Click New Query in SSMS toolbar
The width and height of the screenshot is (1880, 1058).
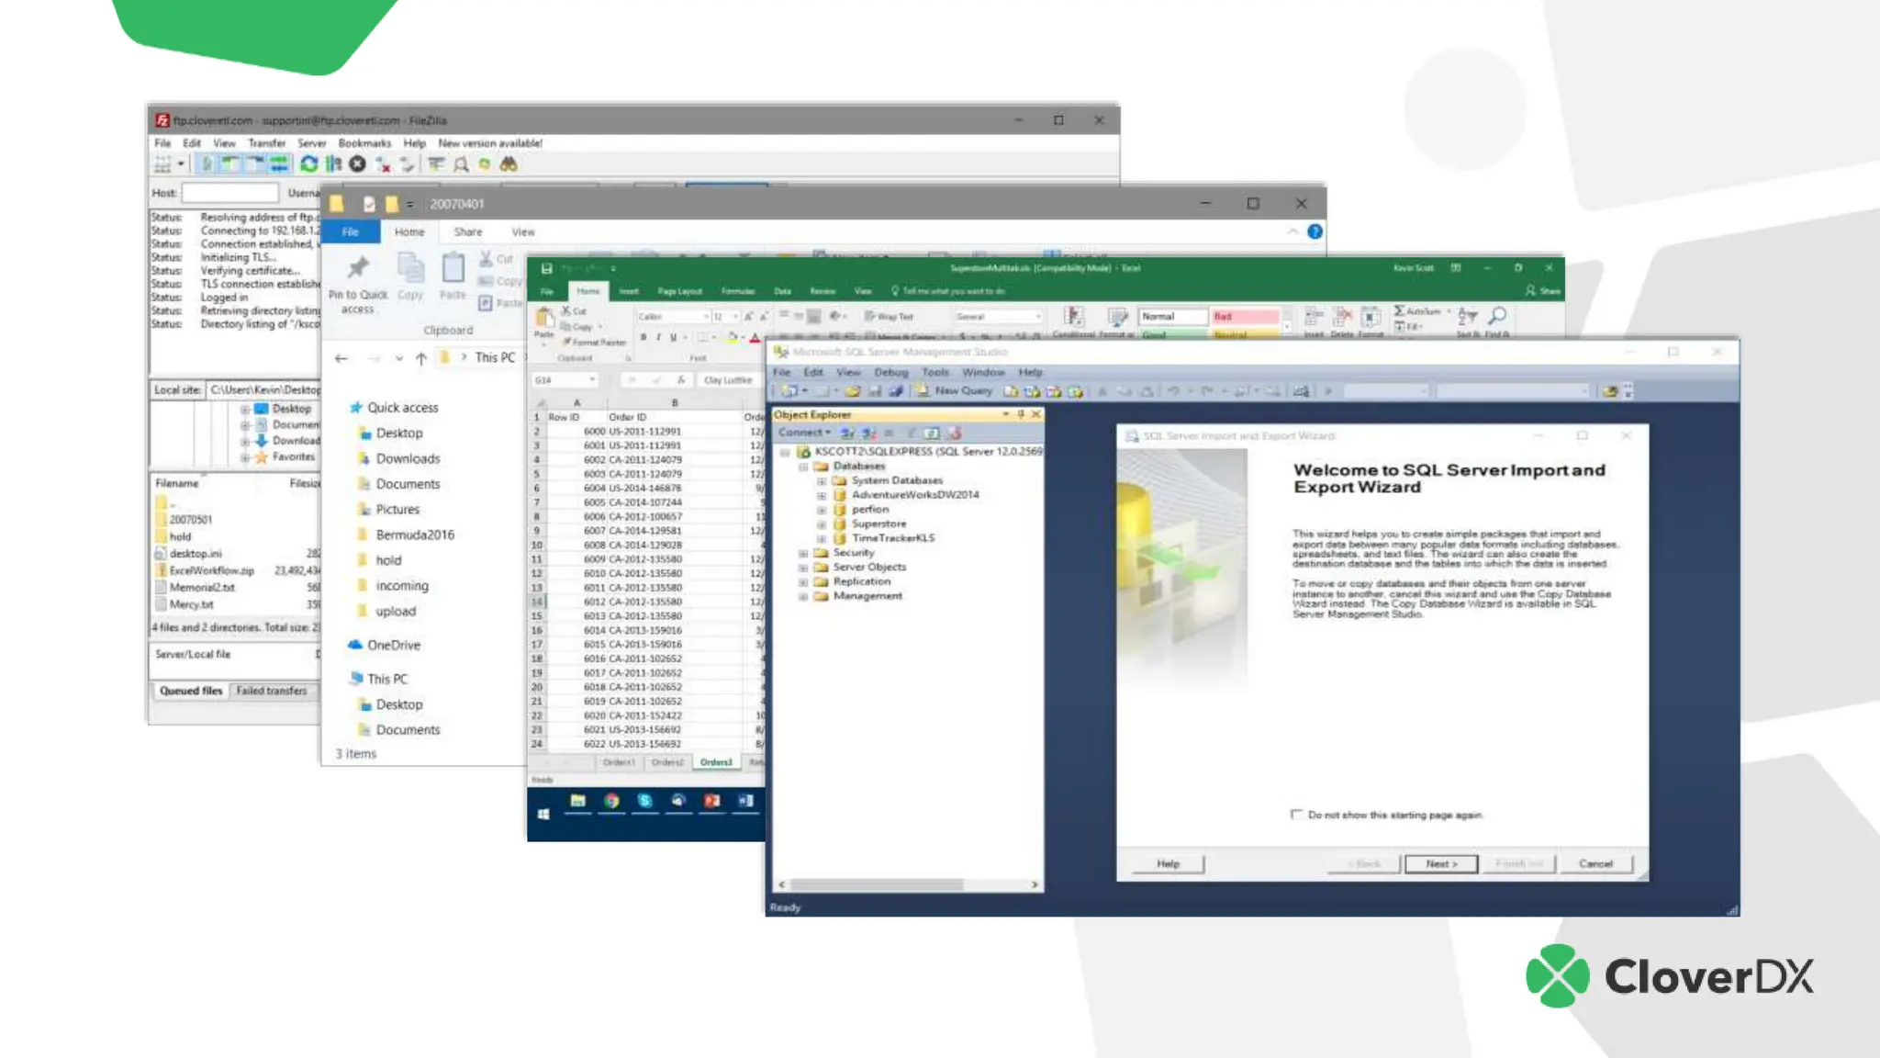pos(954,391)
